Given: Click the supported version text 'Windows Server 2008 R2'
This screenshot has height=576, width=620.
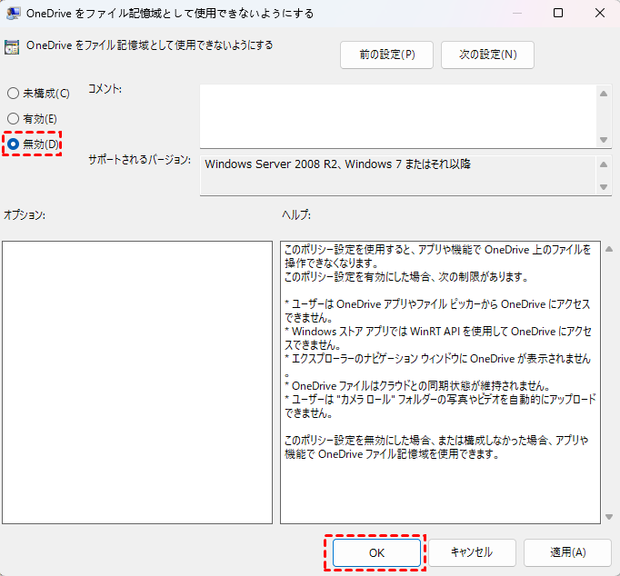Looking at the screenshot, I should (x=271, y=164).
